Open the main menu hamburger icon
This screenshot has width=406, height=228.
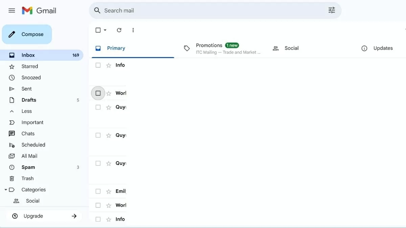point(12,10)
